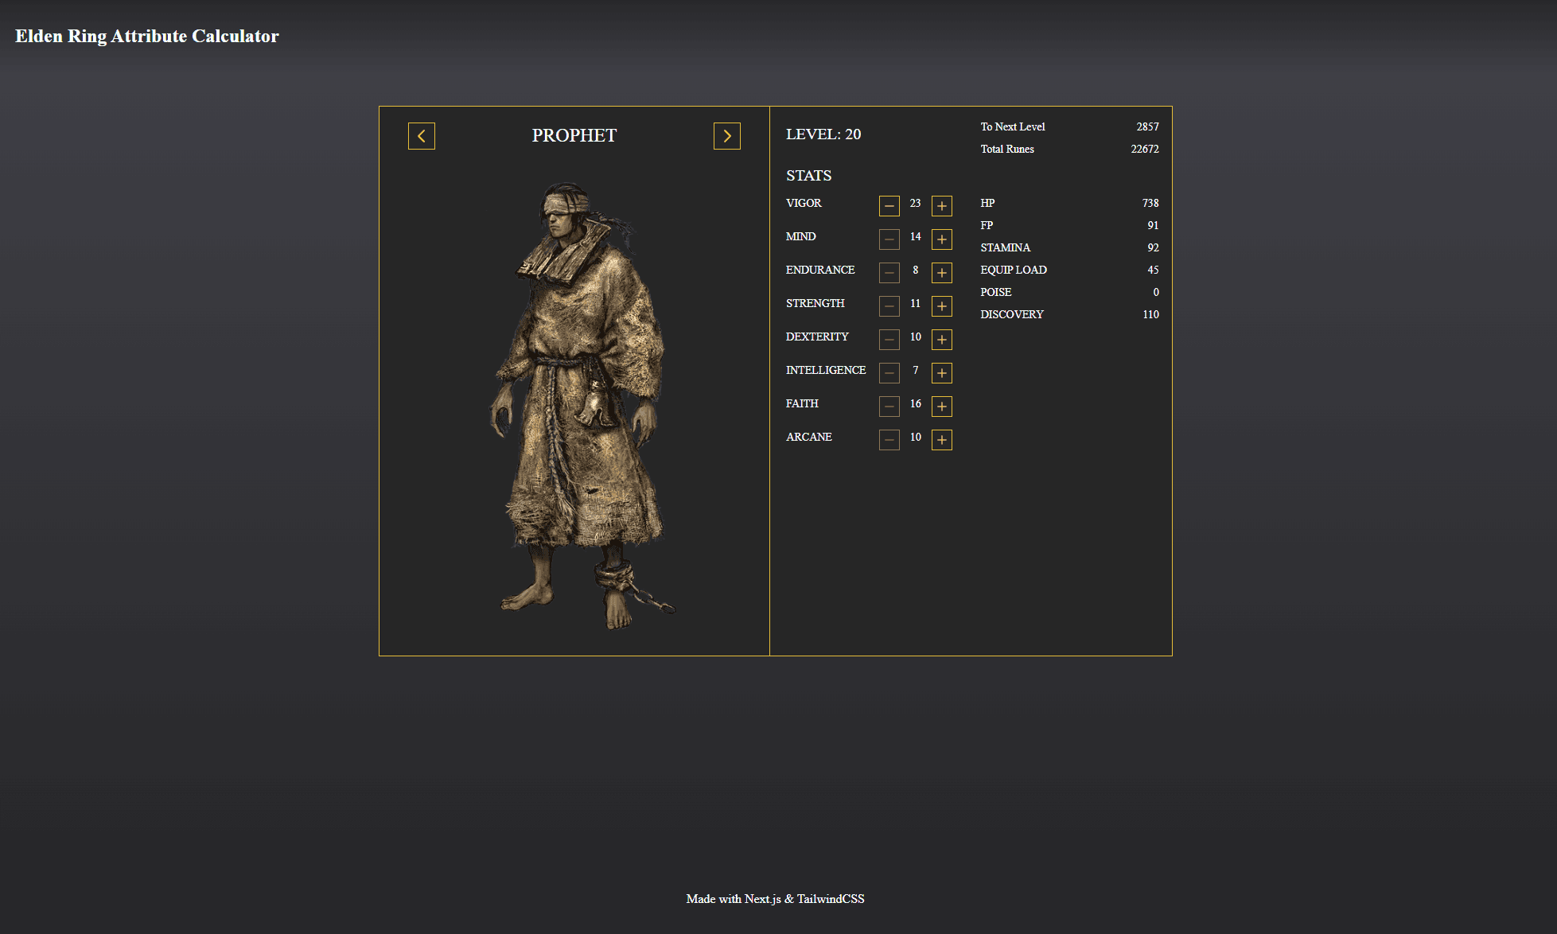The width and height of the screenshot is (1557, 934).
Task: Click the FP value 91
Action: coord(1153,226)
